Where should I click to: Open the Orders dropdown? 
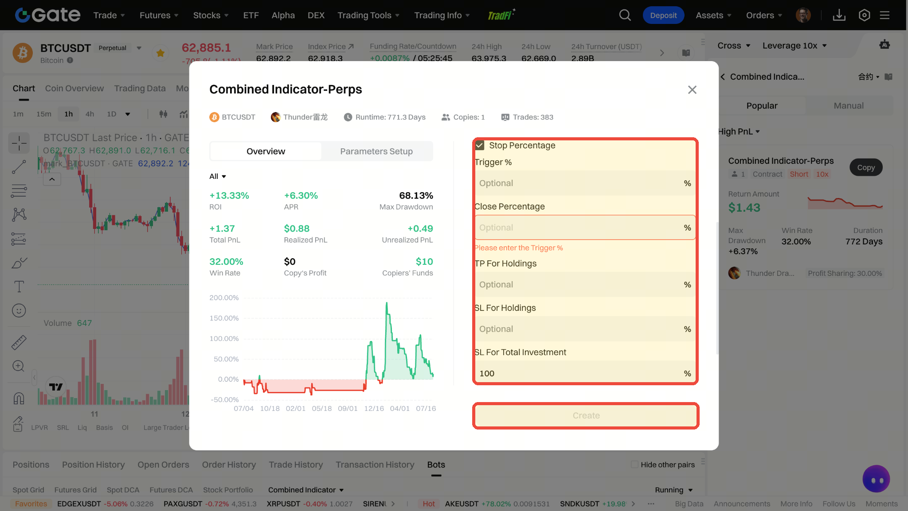(764, 15)
